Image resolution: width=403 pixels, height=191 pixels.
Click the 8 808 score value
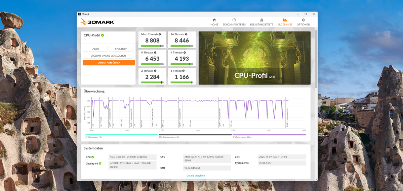(x=152, y=40)
